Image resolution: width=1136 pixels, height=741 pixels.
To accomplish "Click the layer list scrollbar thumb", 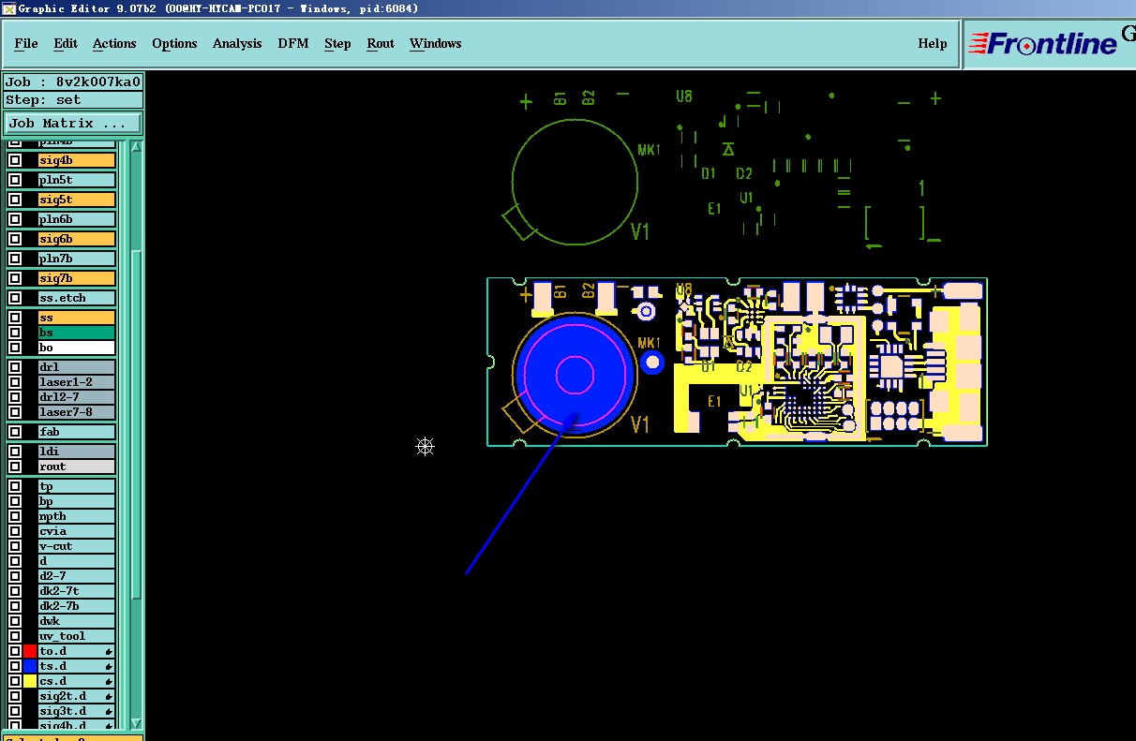I will (136, 423).
